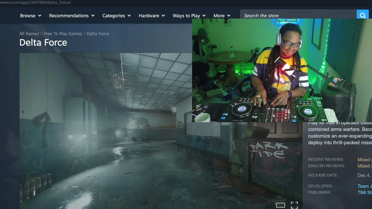Image resolution: width=372 pixels, height=209 pixels.
Task: Expand the Recommendations menu
Action: [72, 16]
